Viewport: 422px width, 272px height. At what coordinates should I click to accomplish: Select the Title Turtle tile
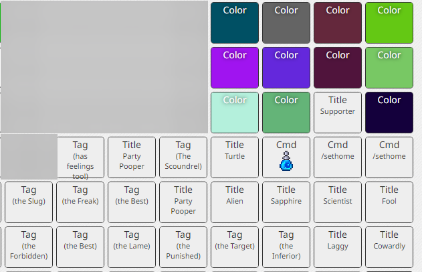point(235,157)
